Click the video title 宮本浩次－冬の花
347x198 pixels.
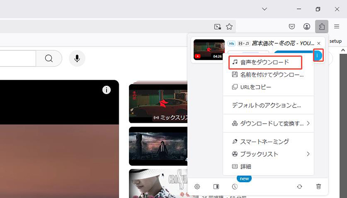tap(283, 43)
